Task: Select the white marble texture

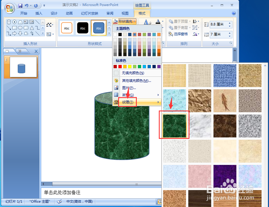Action: pyautogui.click(x=200, y=126)
